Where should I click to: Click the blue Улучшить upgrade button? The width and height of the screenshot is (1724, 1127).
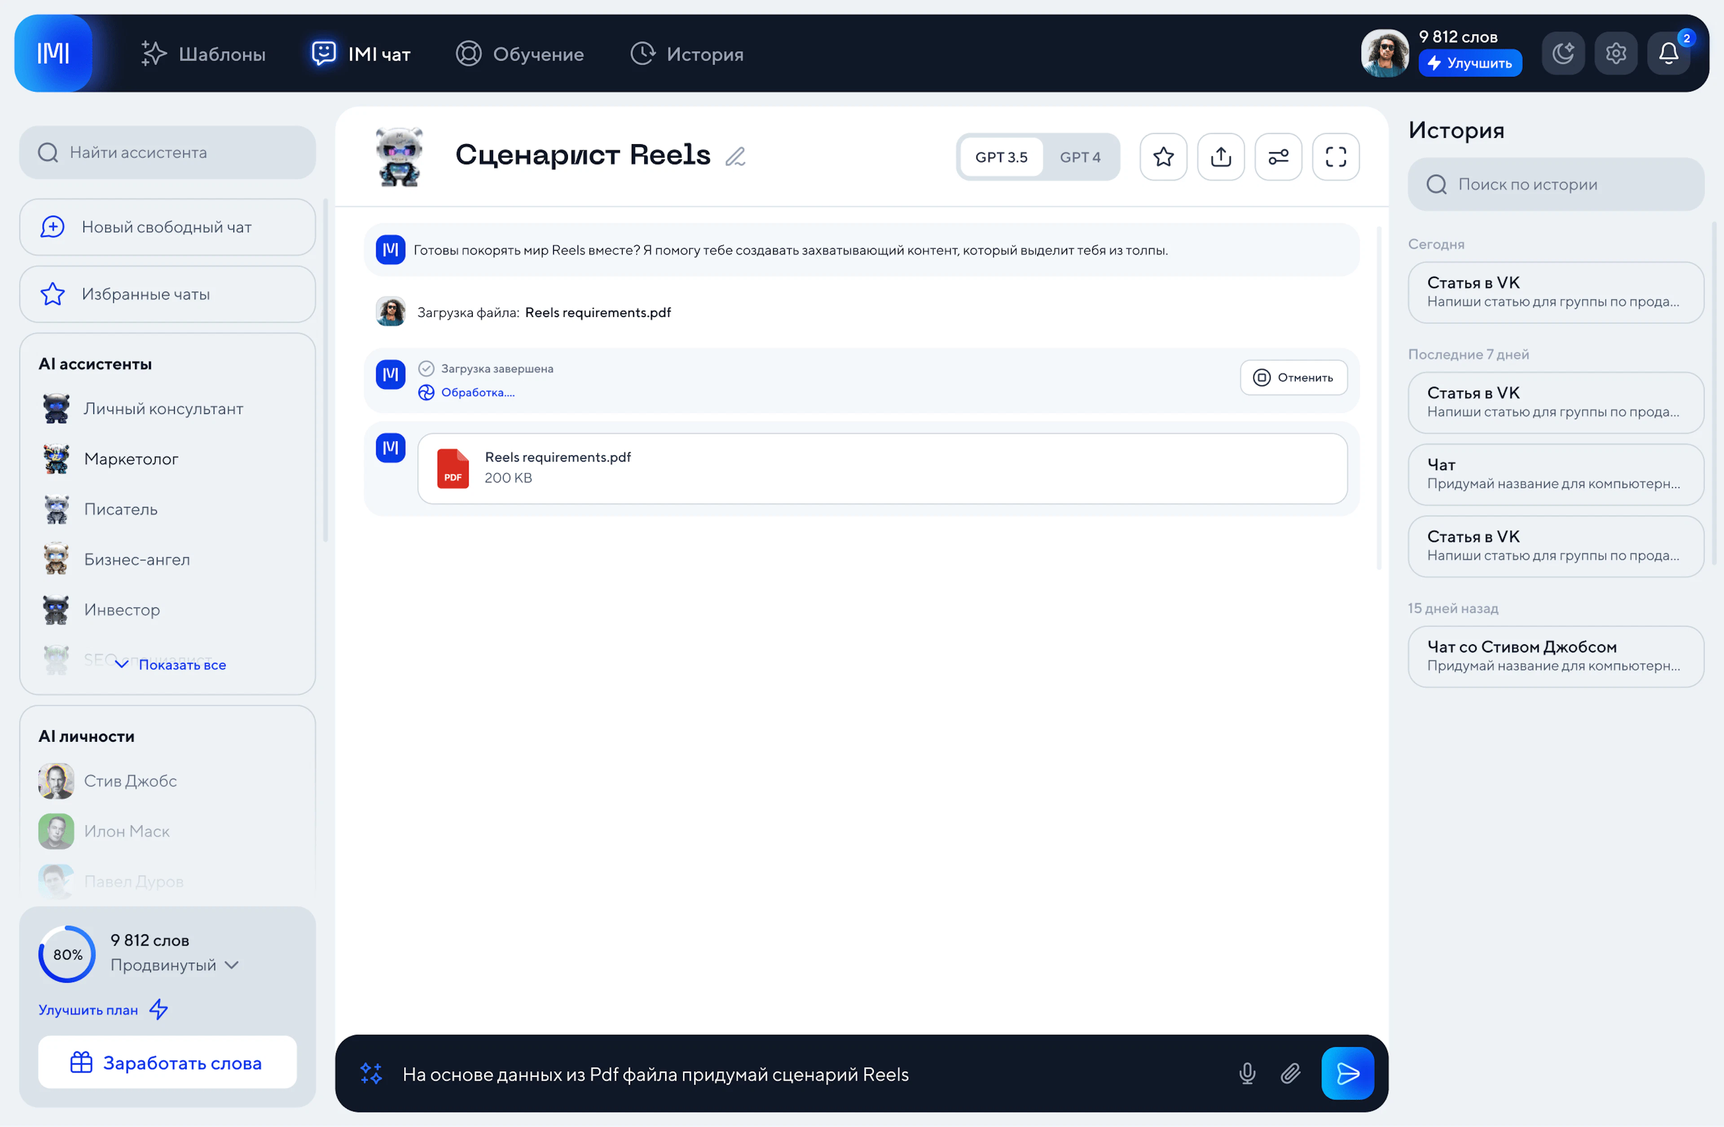[x=1470, y=63]
